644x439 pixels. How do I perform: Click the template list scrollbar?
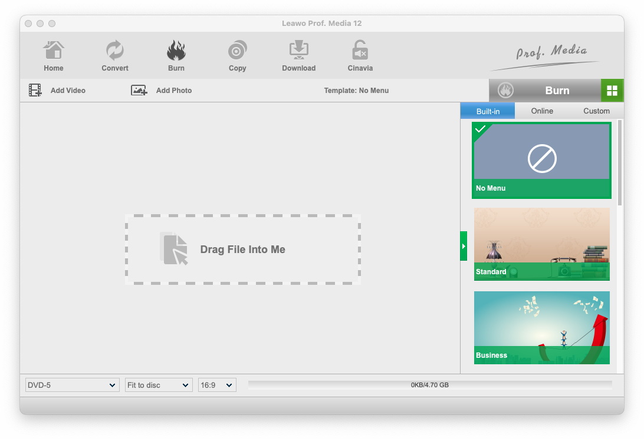620,163
